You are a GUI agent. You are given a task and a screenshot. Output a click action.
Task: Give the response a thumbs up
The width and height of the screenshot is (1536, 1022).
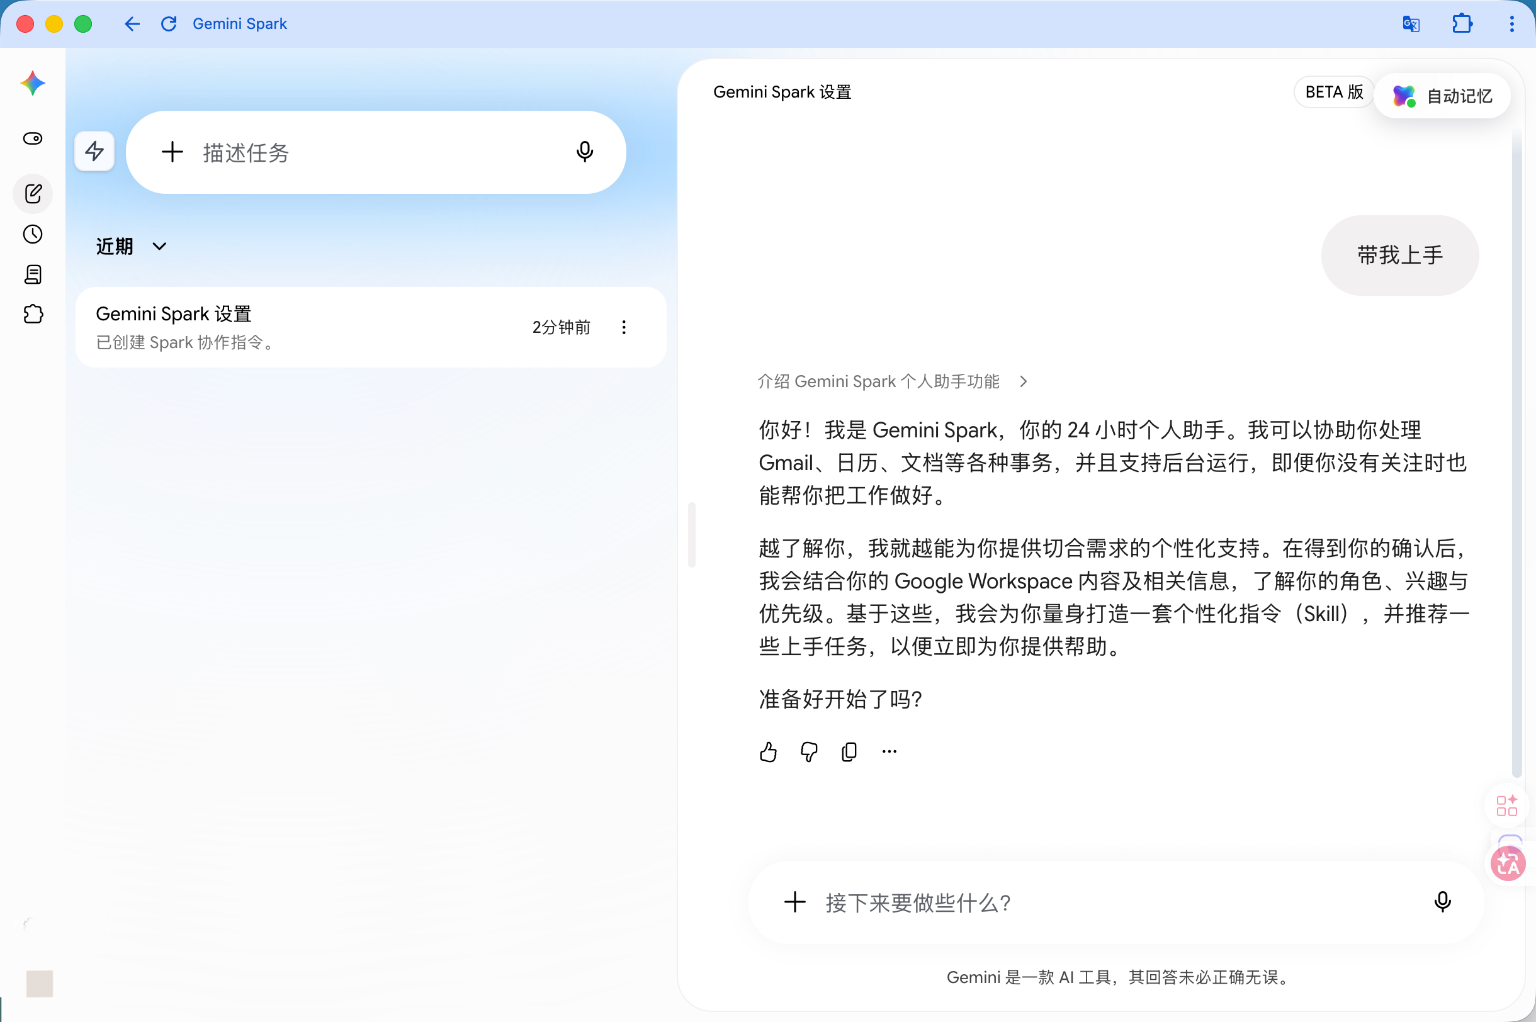[769, 752]
